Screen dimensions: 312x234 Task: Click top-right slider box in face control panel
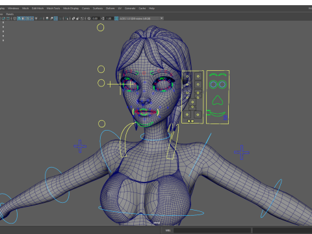pos(198,76)
